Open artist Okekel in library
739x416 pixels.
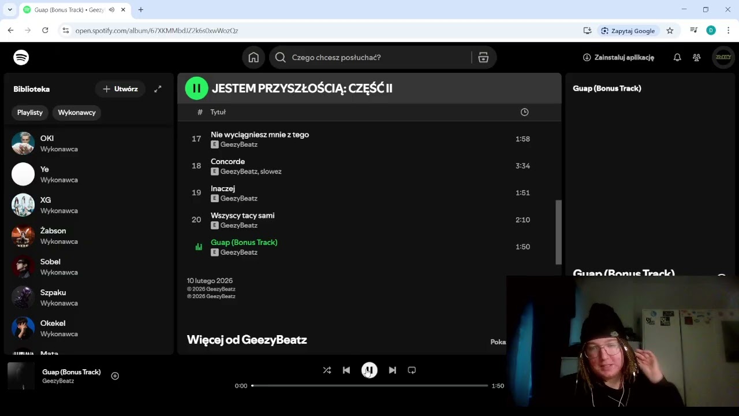coord(89,328)
